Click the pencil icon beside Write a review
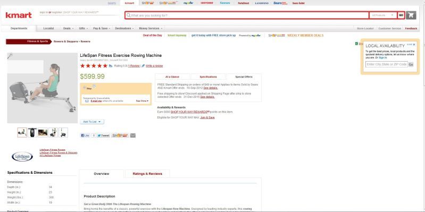The height and width of the screenshot is (212, 425). tap(143, 66)
